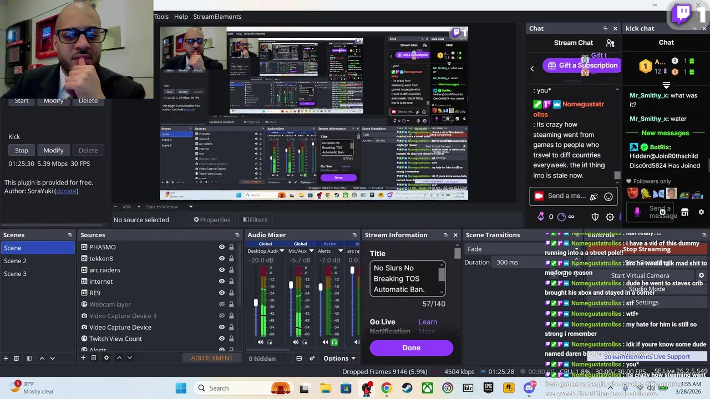The image size is (710, 399).
Task: Click the Done button in Stream Information
Action: [x=412, y=348]
